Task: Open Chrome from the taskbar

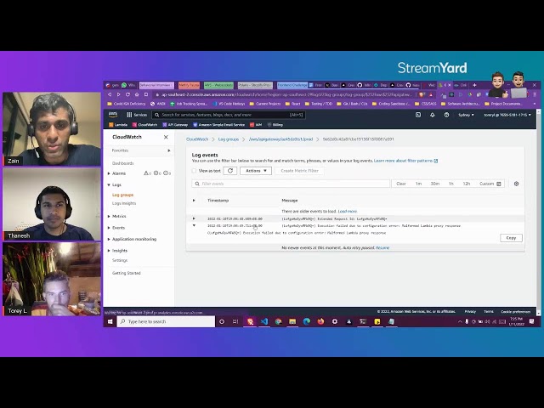Action: (x=278, y=321)
